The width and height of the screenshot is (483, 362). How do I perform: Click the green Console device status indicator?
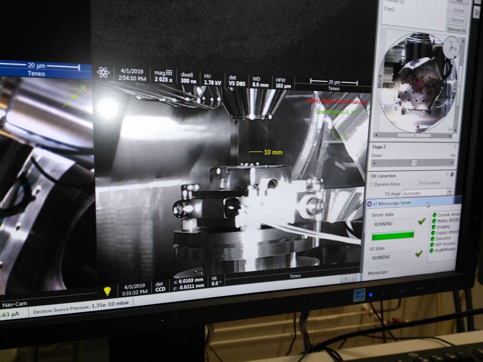pyautogui.click(x=434, y=215)
